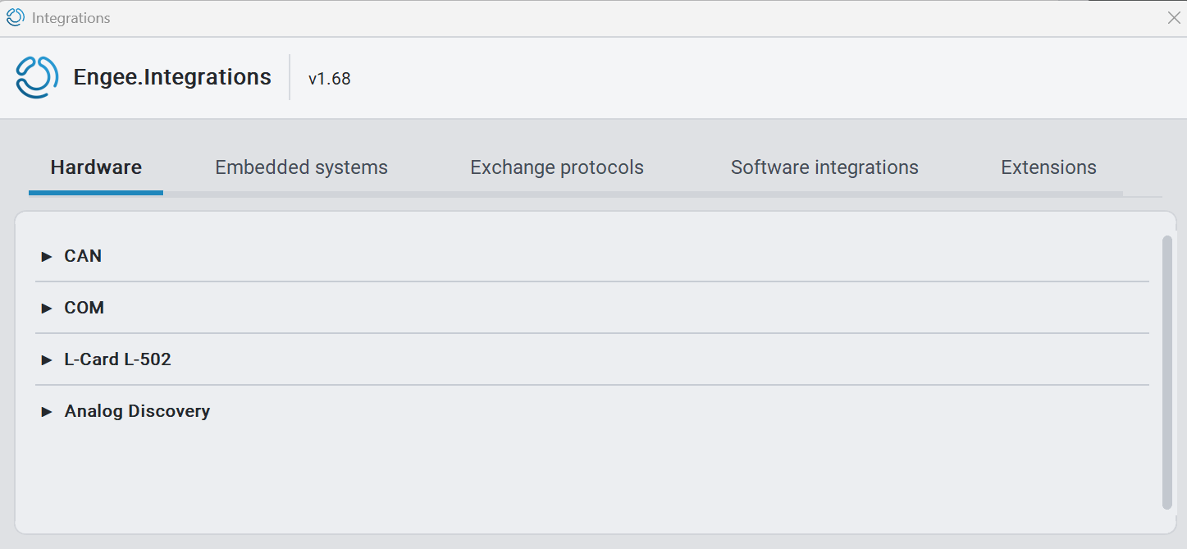This screenshot has width=1187, height=549.
Task: Expand the Analog Discovery section arrow
Action: click(47, 412)
